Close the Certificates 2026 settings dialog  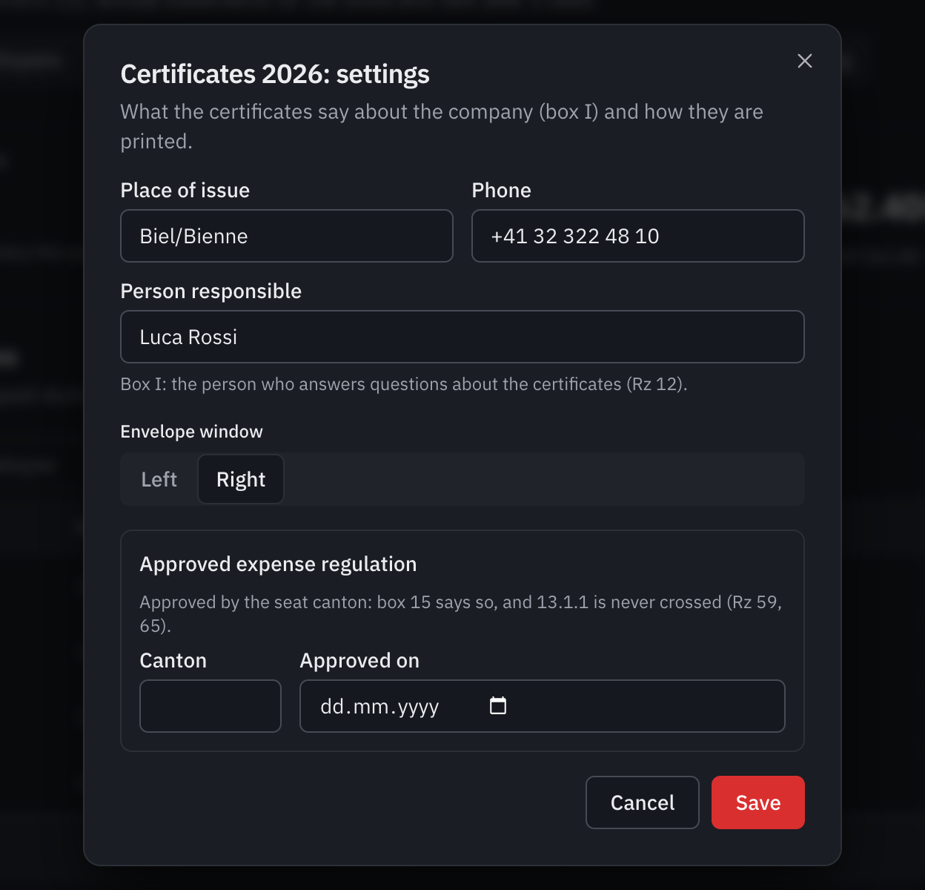pyautogui.click(x=805, y=61)
